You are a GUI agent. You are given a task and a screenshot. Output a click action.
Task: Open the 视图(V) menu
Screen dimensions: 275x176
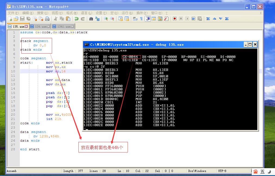click(57, 13)
